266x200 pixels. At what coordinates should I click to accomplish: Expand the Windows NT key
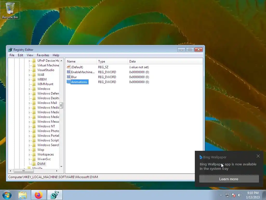pyautogui.click(x=29, y=126)
